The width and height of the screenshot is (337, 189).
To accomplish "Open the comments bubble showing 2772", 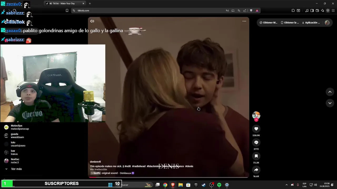I will (x=256, y=142).
